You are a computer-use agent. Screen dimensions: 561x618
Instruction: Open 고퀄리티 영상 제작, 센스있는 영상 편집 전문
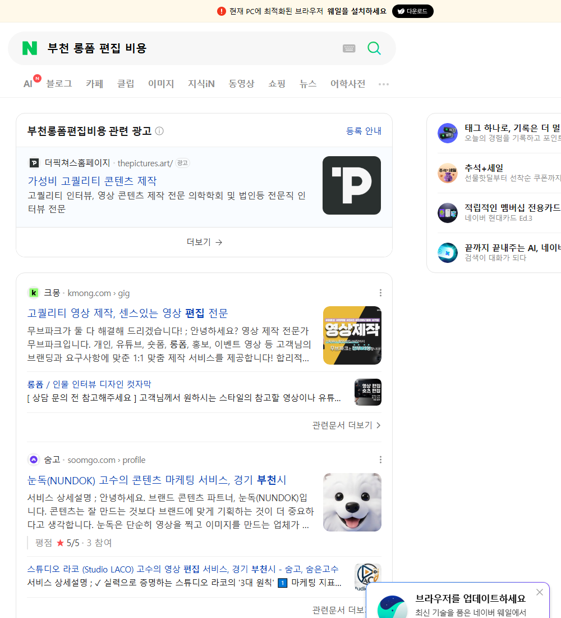point(127,313)
